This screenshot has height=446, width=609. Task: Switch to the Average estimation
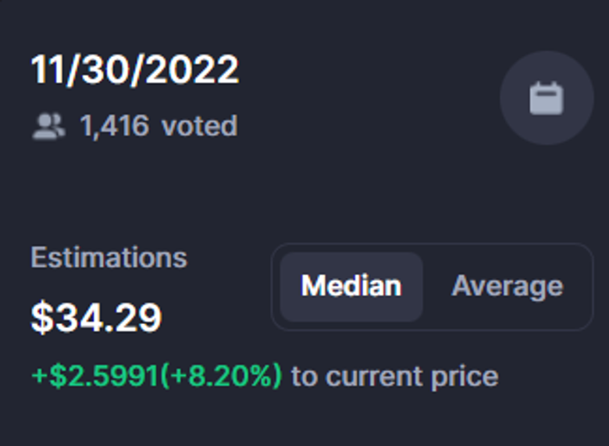tap(507, 286)
